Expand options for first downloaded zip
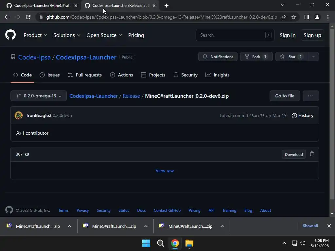The height and width of the screenshot is (251, 335). 70,226
